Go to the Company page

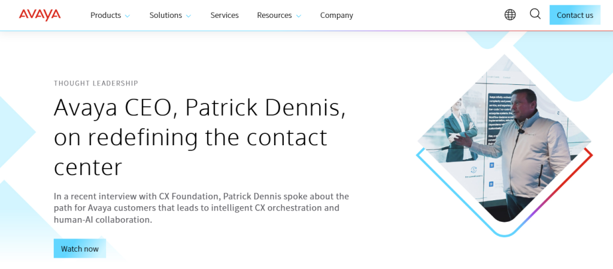click(336, 16)
